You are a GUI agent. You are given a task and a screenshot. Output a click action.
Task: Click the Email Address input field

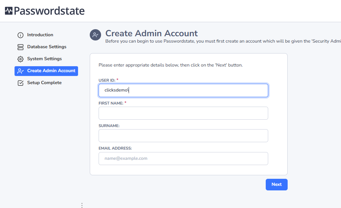183,158
